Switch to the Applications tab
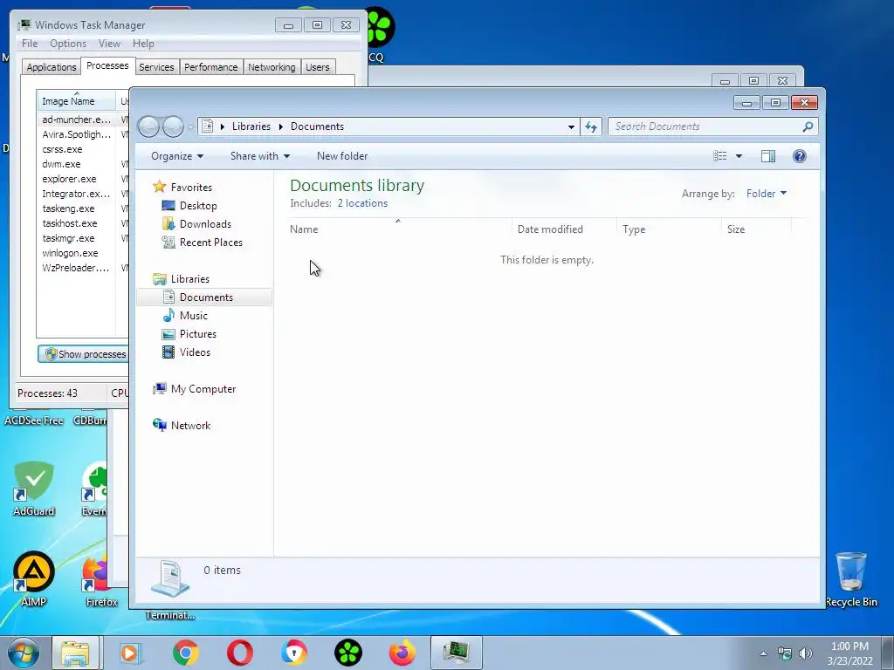The height and width of the screenshot is (670, 894). (52, 67)
